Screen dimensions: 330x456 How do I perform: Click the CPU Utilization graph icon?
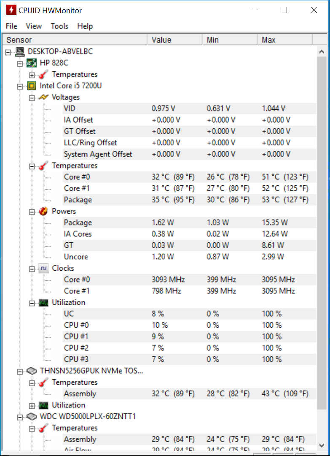(x=43, y=303)
